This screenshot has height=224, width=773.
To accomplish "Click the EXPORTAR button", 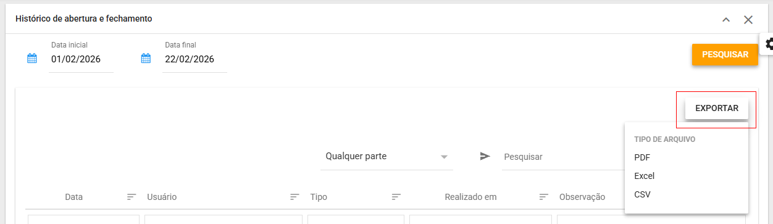I will [717, 108].
